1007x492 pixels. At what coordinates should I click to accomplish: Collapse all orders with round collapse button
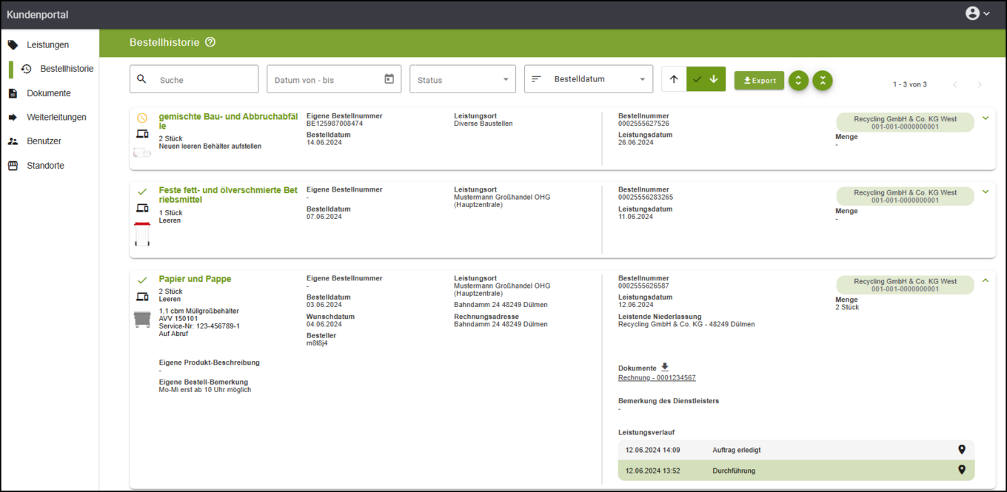pyautogui.click(x=823, y=80)
